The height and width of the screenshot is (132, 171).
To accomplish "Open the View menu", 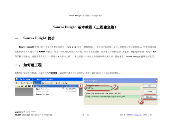I will click(x=53, y=83).
